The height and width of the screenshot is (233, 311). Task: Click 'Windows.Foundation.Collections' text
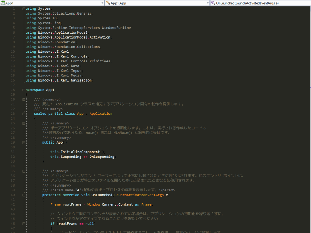tap(69, 47)
